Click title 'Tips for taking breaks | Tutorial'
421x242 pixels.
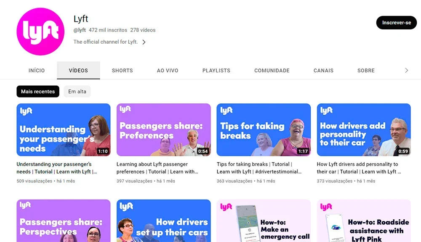coord(259,168)
